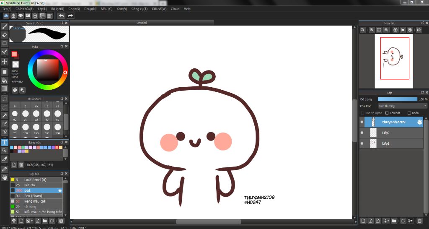Toggle the Bảo vệ alpha checkbox
This screenshot has height=229, width=429.
362,113
